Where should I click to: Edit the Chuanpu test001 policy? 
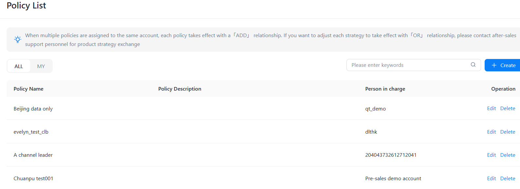[x=491, y=179]
